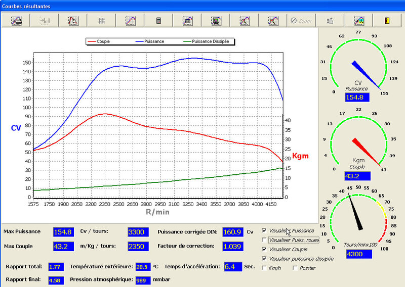
Task: Uncheck Visualiser Puissance checkbox
Action: (x=264, y=231)
